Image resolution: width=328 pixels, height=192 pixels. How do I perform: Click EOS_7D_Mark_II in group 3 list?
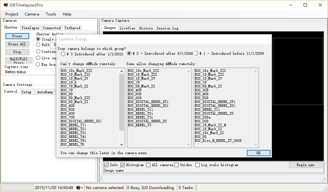75,86
